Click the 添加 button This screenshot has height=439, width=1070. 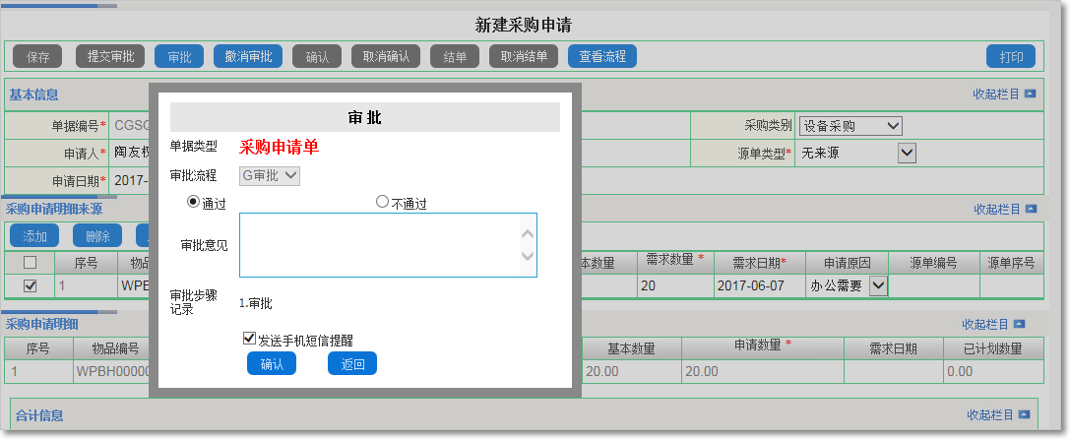34,235
